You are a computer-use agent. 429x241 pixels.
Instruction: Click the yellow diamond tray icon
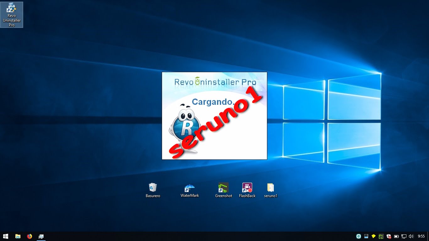(x=374, y=236)
